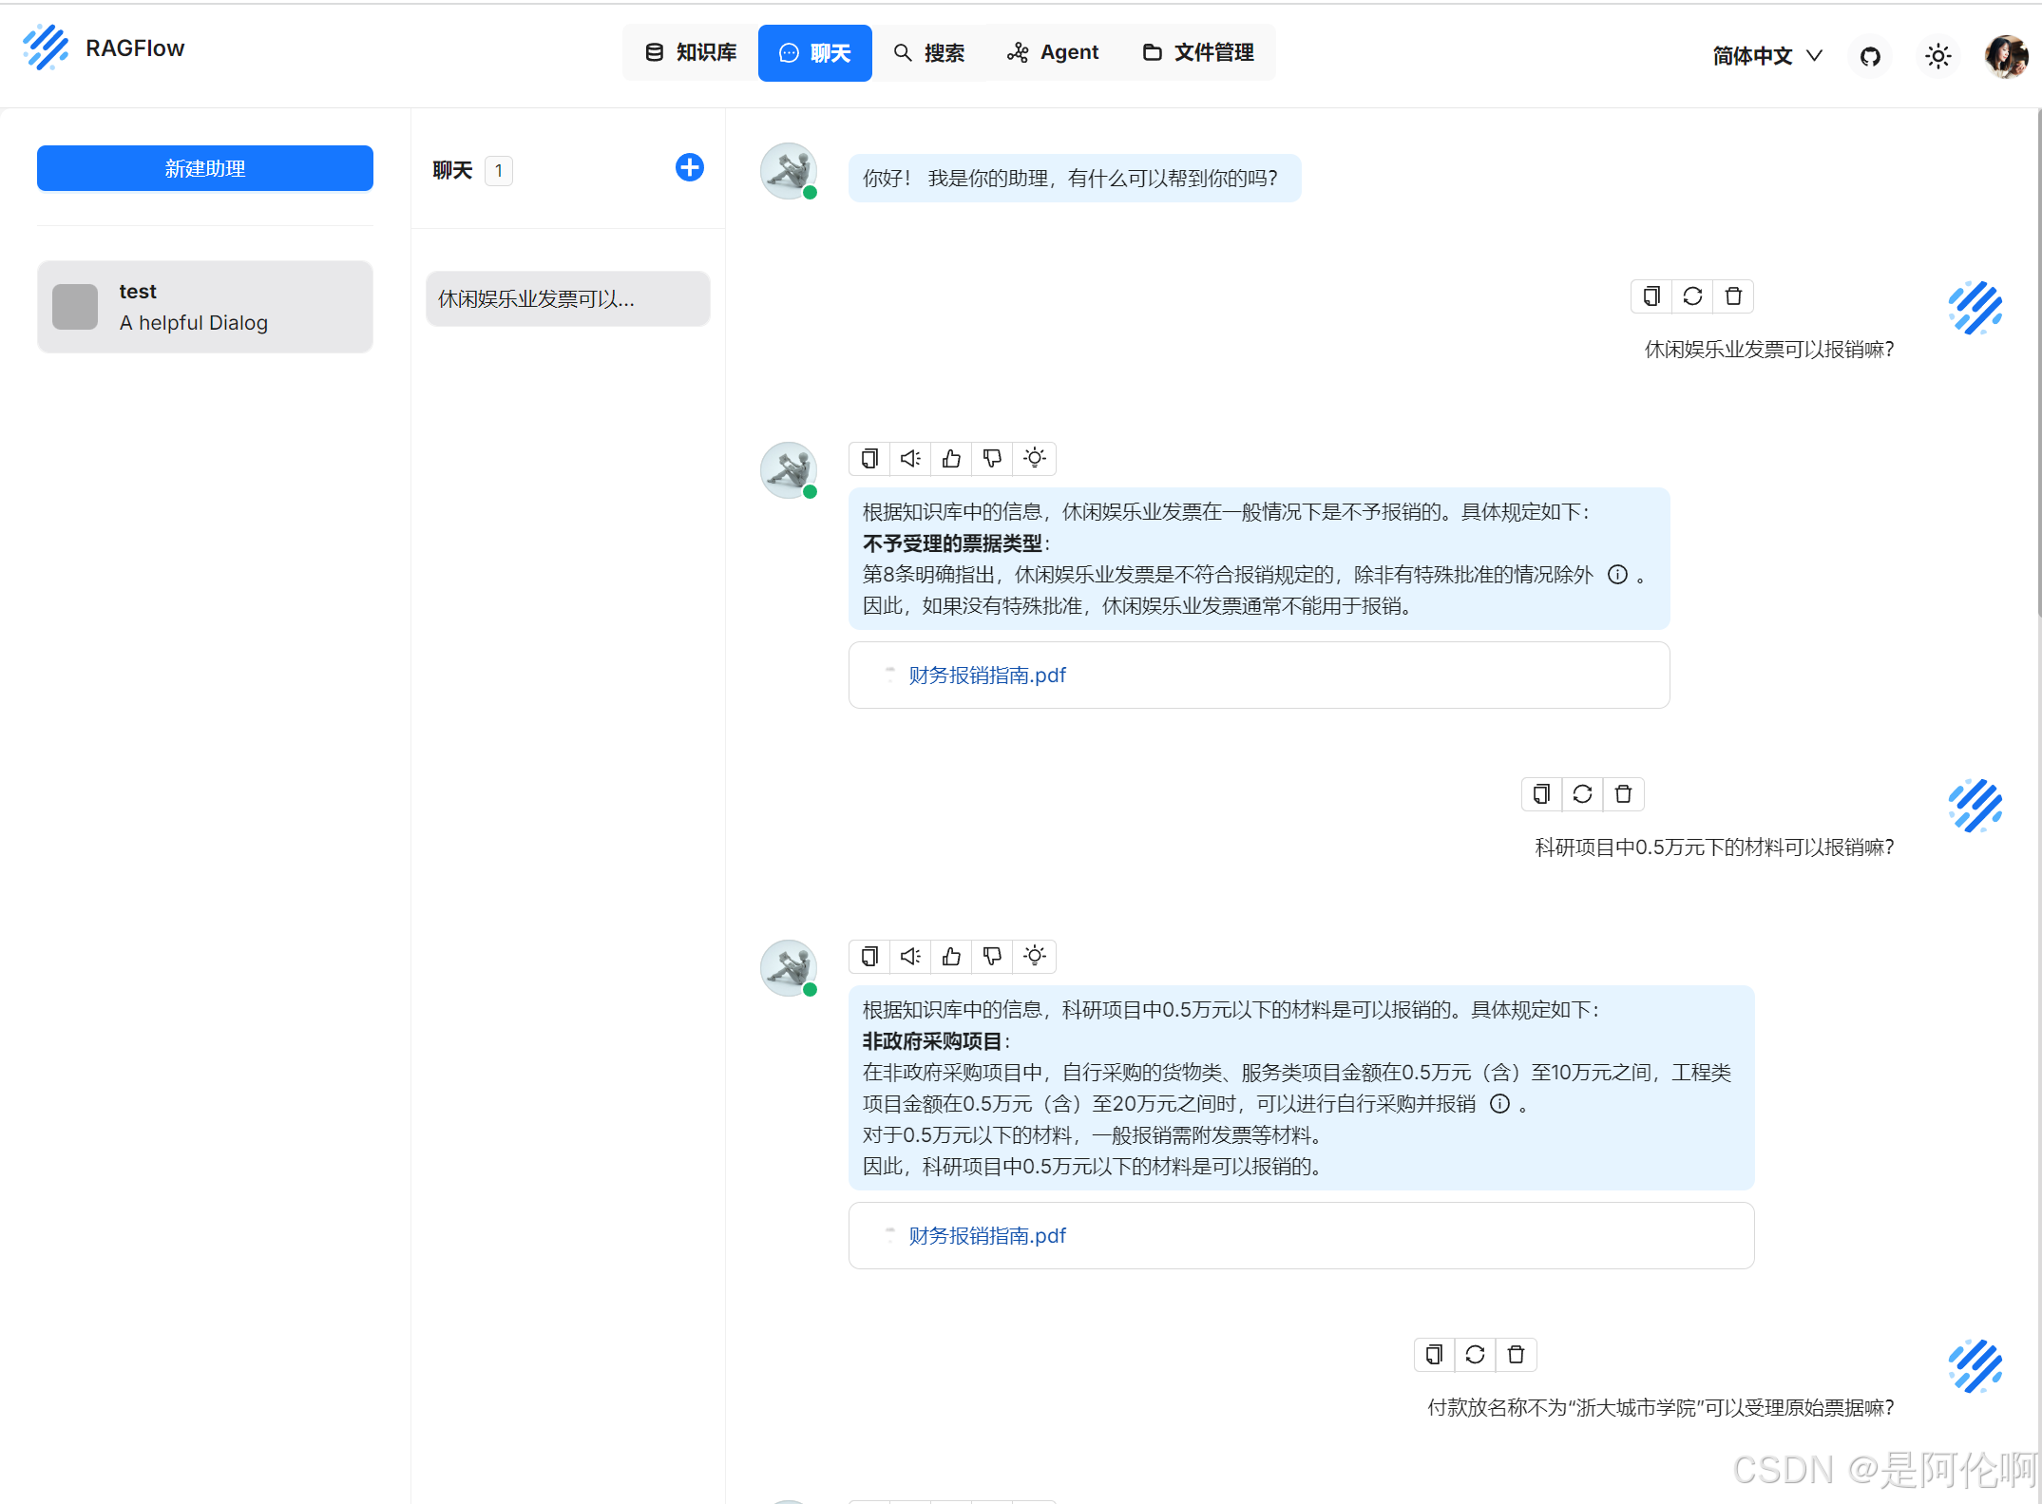The width and height of the screenshot is (2042, 1504).
Task: Open the 文件管理 tab
Action: [x=1197, y=53]
